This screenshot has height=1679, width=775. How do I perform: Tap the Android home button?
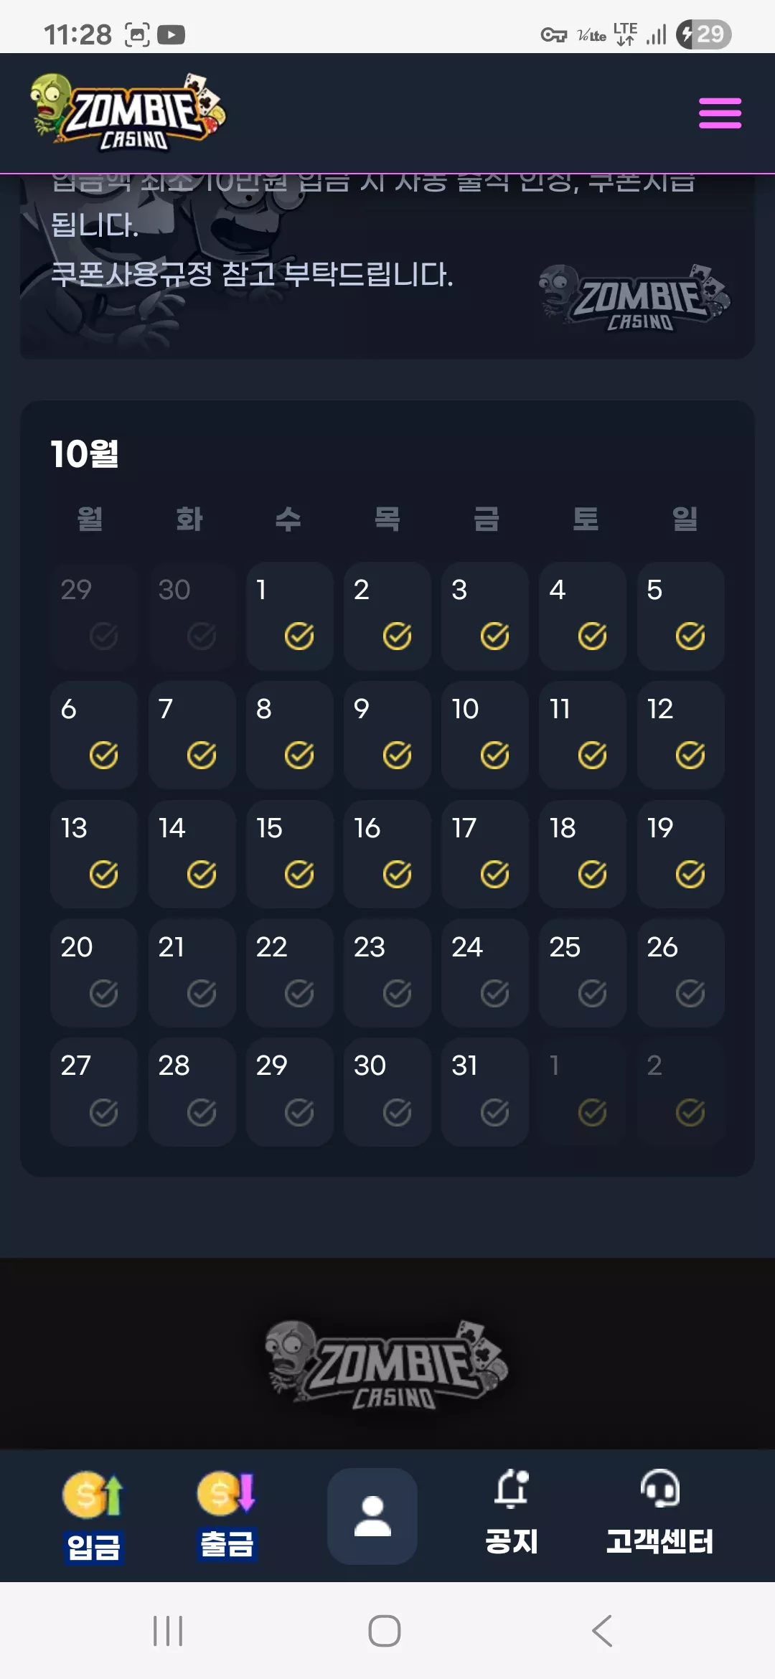[385, 1631]
